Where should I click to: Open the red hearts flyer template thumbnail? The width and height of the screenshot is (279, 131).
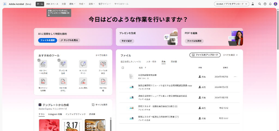coord(49,125)
